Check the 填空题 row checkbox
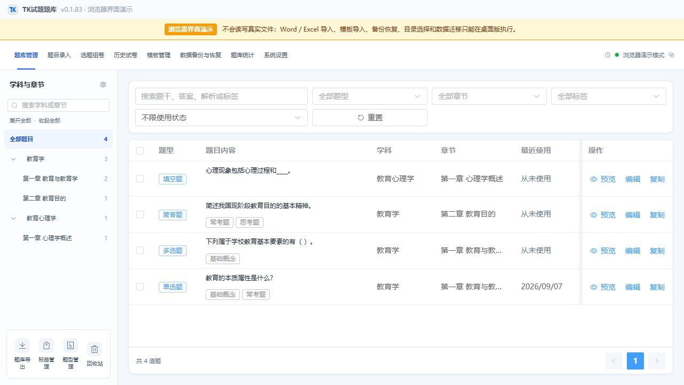 [140, 179]
